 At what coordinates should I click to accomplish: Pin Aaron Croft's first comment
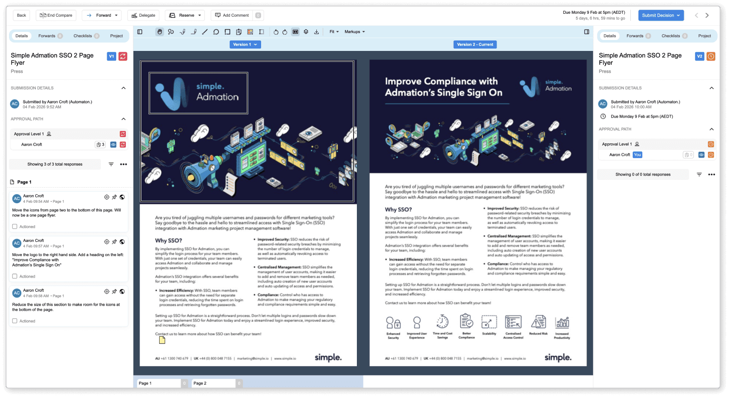[114, 197]
